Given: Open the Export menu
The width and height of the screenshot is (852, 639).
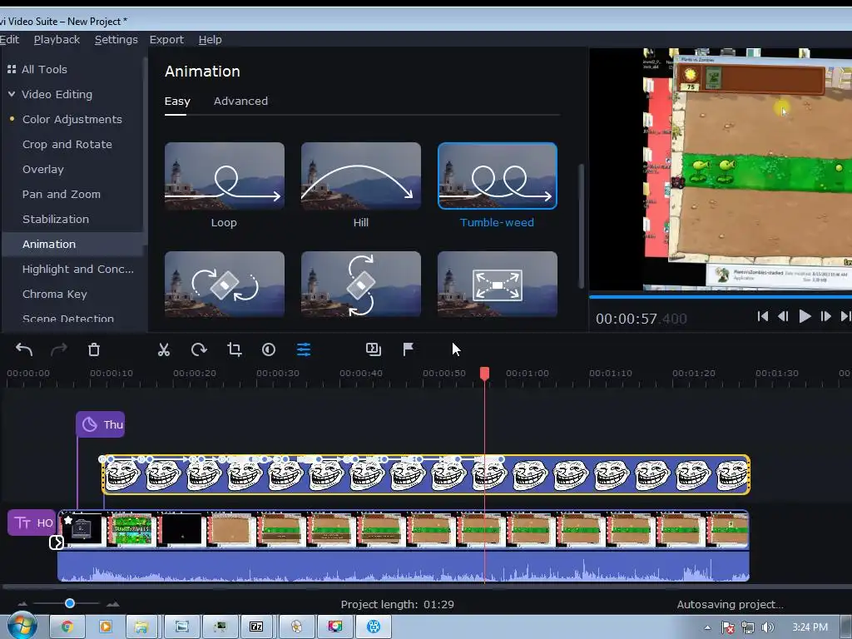Looking at the screenshot, I should click(x=166, y=40).
